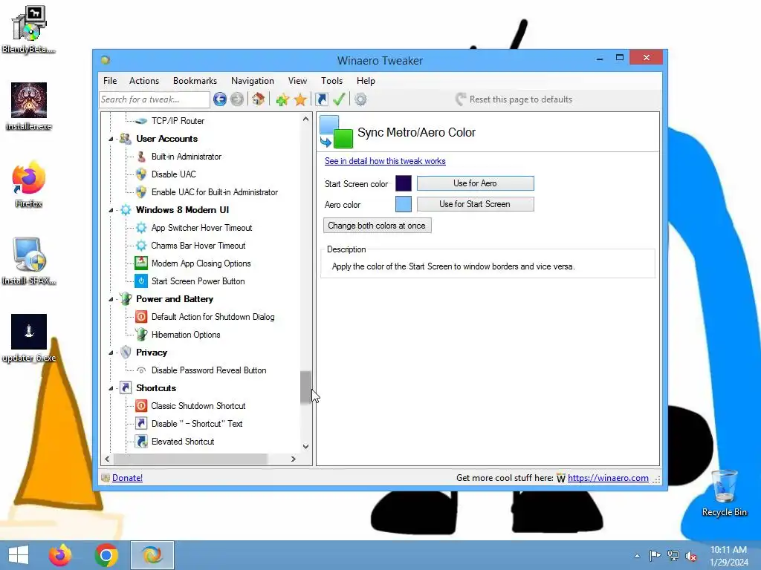Click the light blue Aero color swatch

(x=404, y=204)
